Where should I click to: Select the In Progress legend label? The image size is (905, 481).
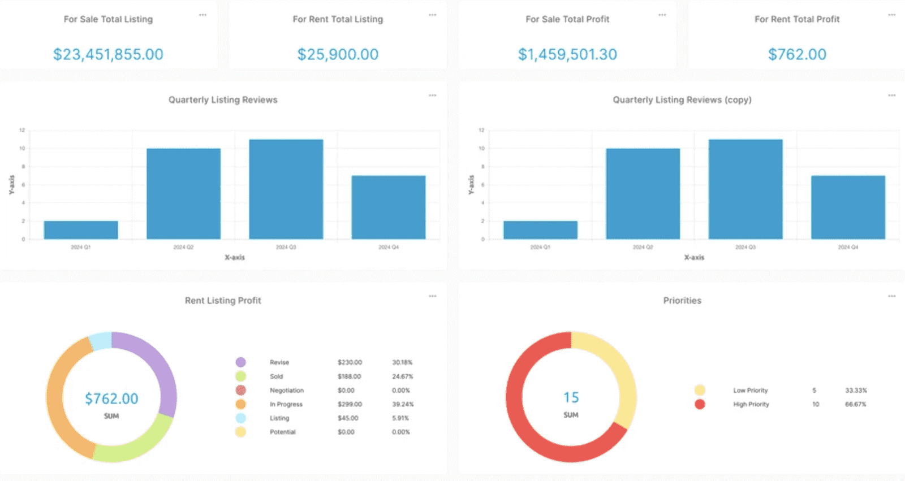[286, 404]
